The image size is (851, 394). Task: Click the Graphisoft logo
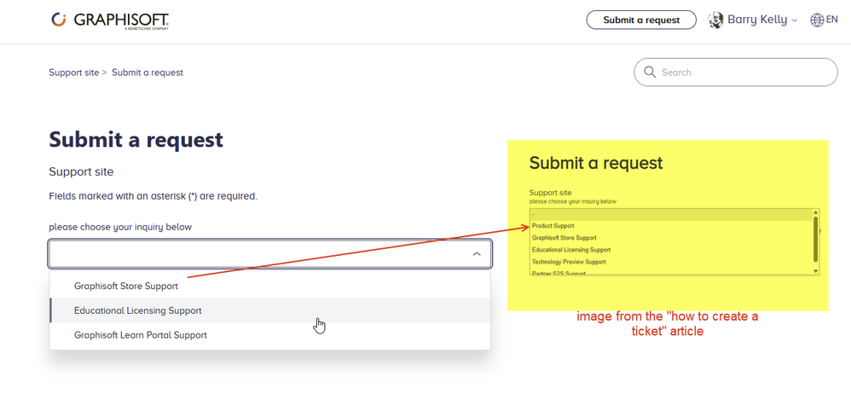[110, 20]
